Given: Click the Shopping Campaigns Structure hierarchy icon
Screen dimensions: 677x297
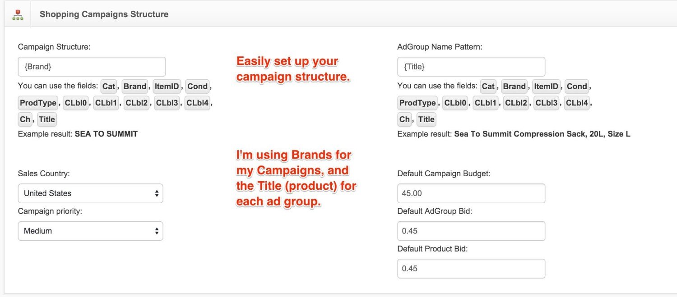Looking at the screenshot, I should [x=18, y=14].
